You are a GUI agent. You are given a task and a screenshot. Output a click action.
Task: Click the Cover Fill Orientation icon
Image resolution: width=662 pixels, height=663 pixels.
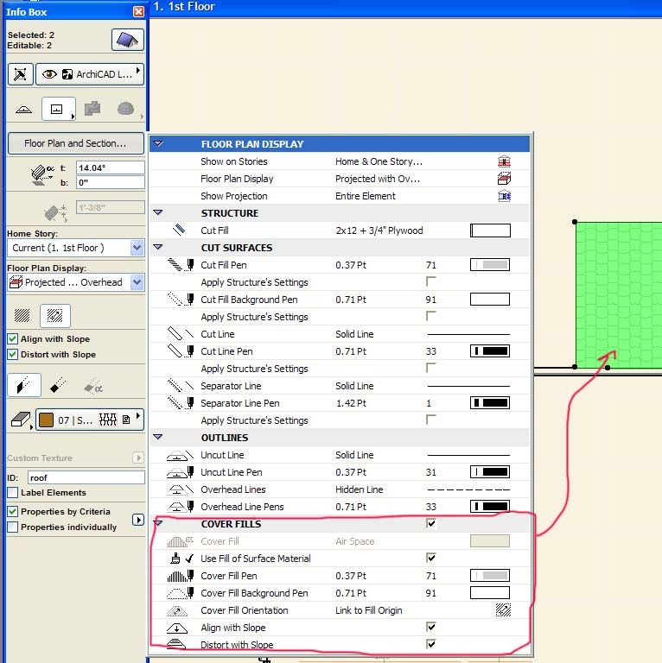coord(503,609)
